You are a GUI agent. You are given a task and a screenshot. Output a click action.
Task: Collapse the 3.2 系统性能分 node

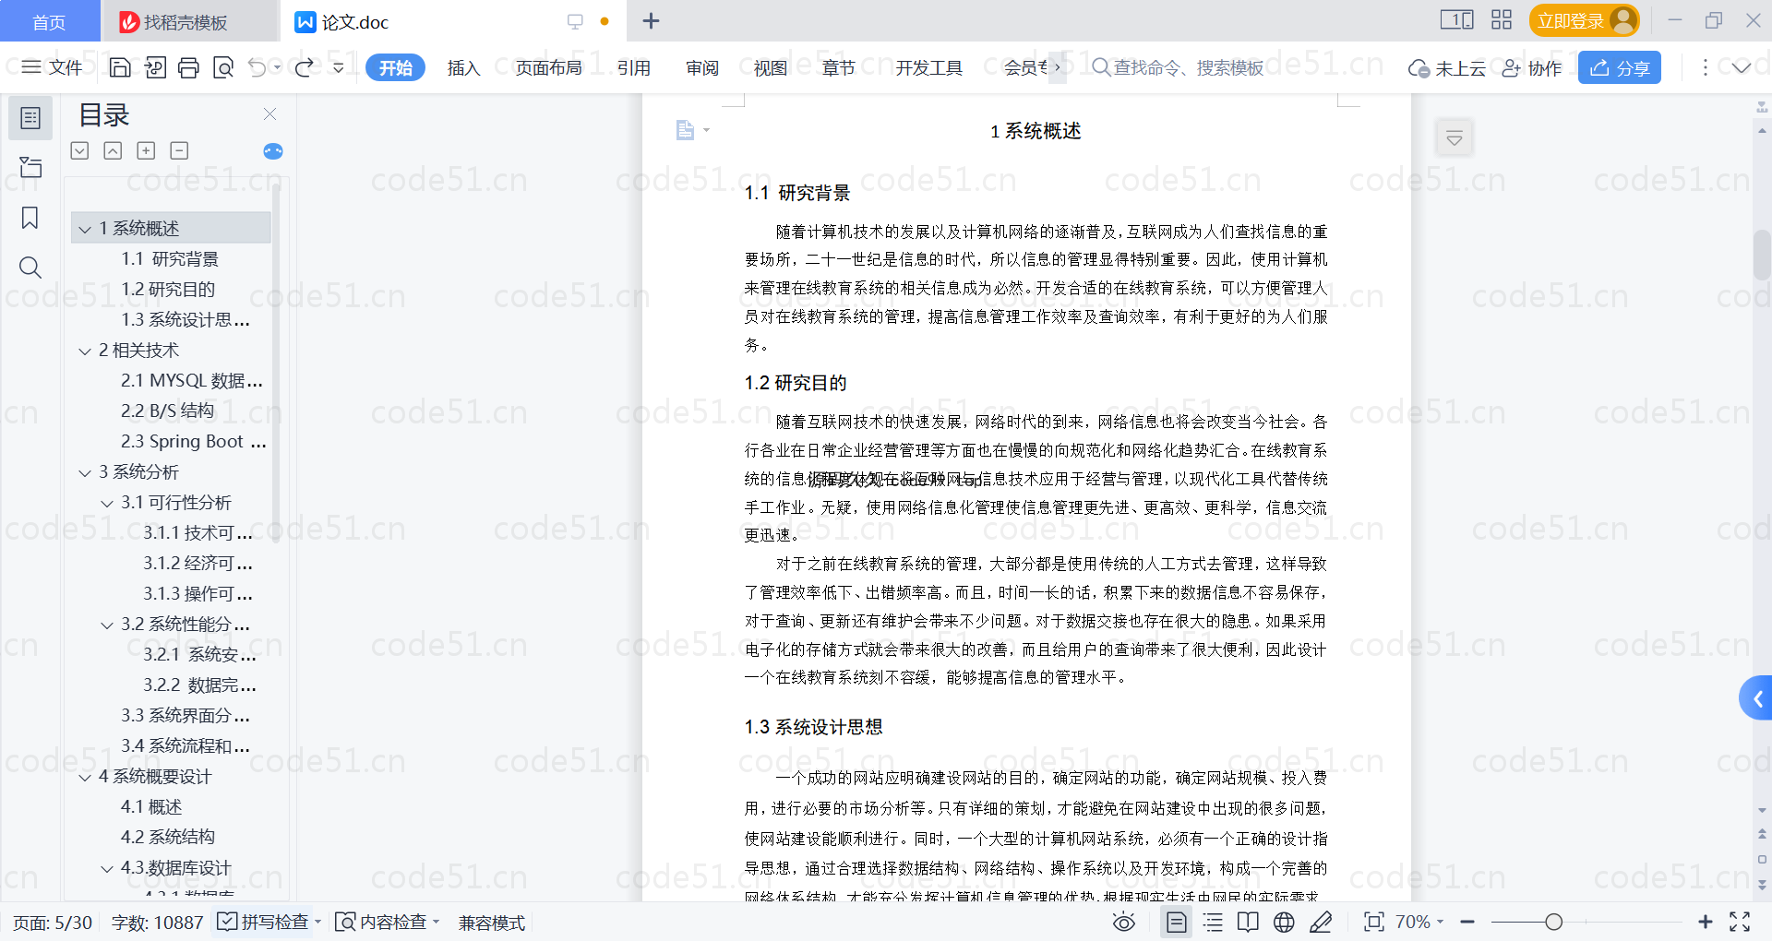click(107, 625)
